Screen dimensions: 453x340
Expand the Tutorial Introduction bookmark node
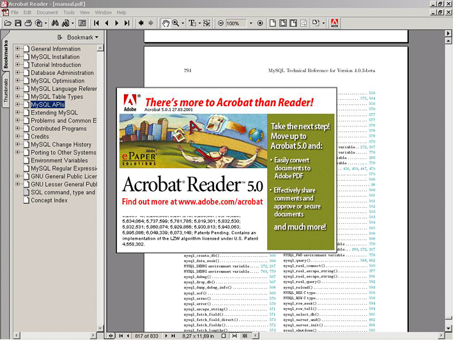(x=18, y=65)
